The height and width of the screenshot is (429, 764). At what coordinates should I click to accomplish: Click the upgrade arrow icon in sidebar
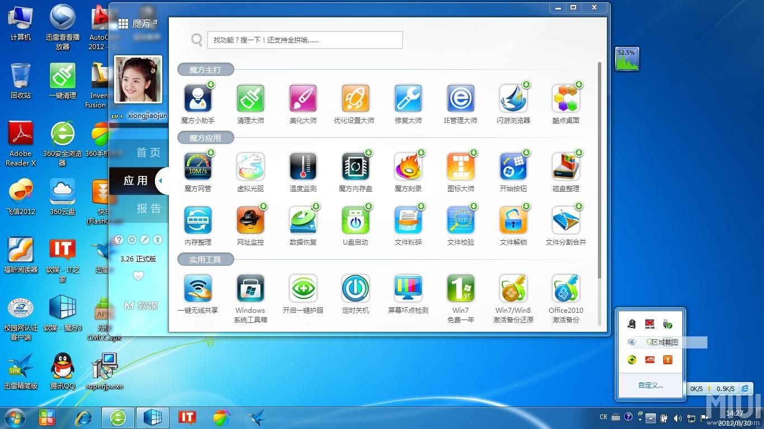point(158,240)
